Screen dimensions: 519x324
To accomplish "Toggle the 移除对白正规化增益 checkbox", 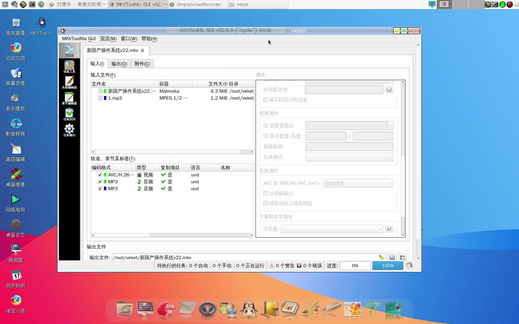I will [266, 203].
